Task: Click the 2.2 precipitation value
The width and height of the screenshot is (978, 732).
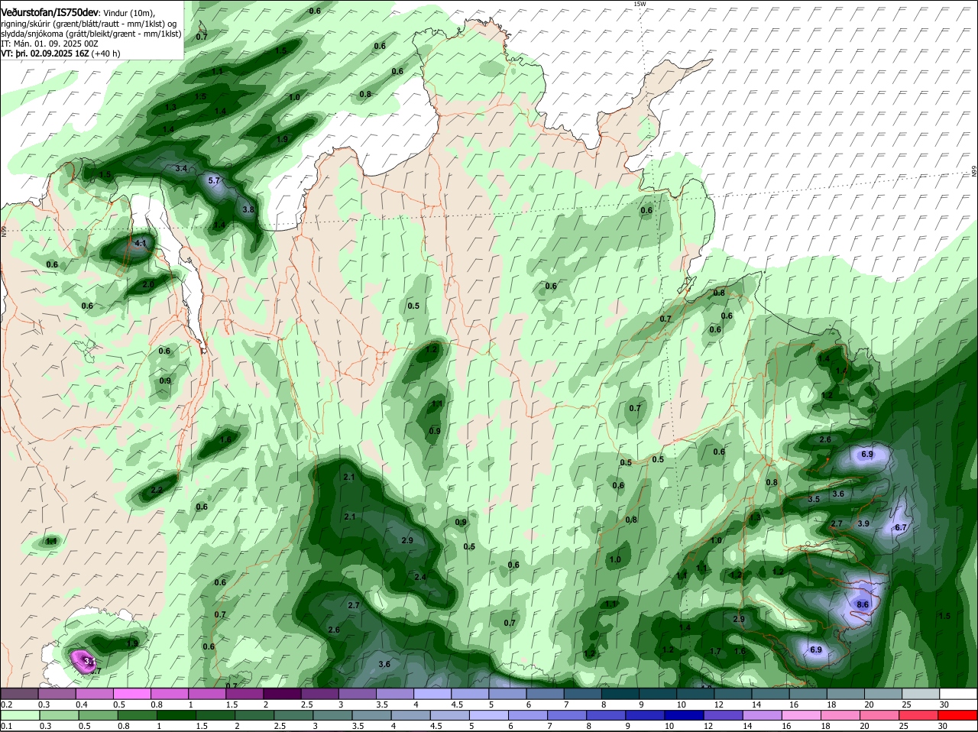Action: point(157,490)
